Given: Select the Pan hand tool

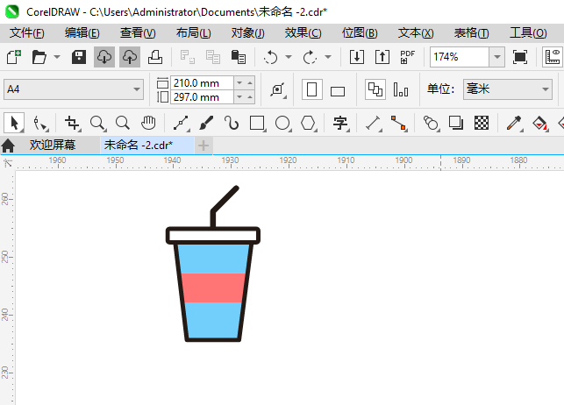Looking at the screenshot, I should click(148, 123).
